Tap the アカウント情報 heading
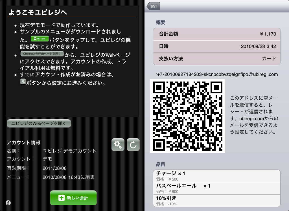 24,143
